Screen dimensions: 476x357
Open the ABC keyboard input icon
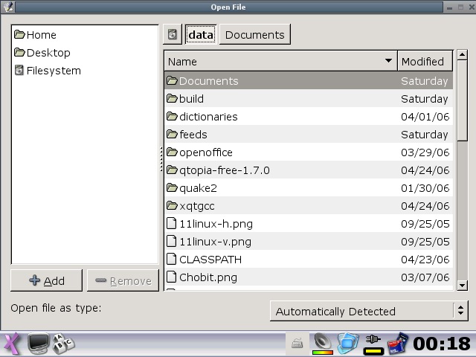point(64,344)
